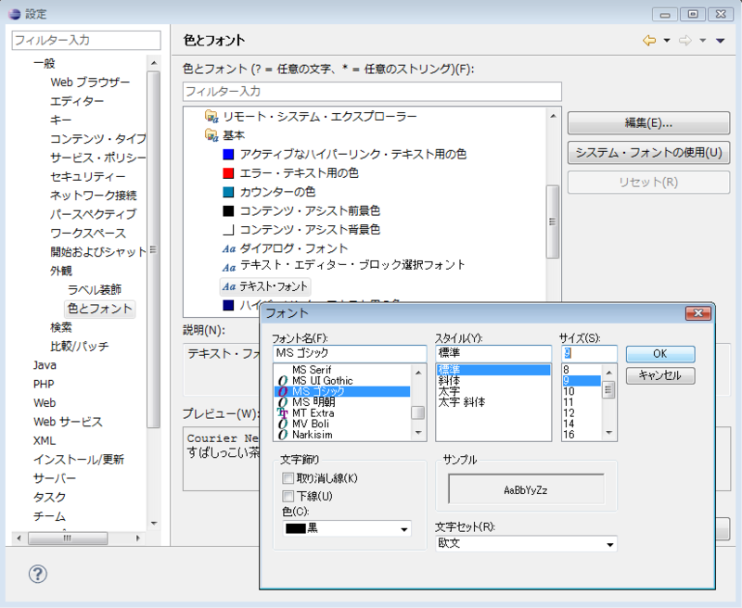This screenshot has height=608, width=742.
Task: Select the 基本 folder icon
Action: click(x=211, y=135)
